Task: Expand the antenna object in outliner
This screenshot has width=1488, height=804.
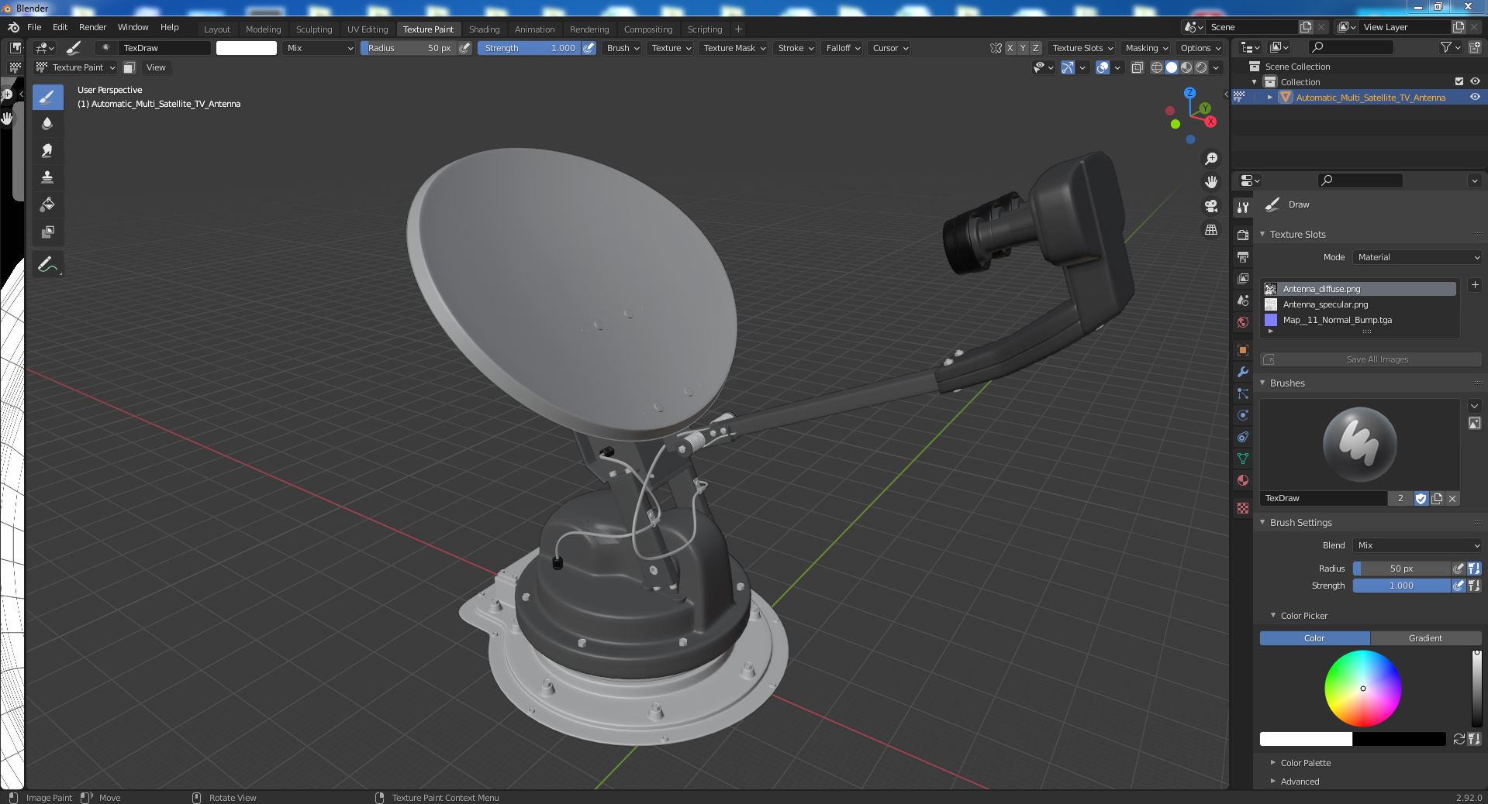Action: click(x=1269, y=97)
